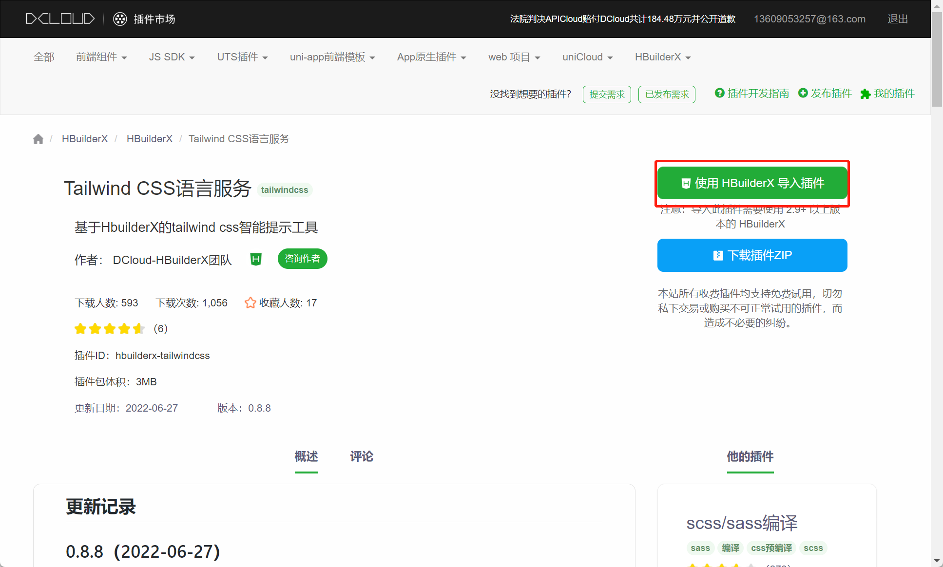Switch to the 概述 tab
This screenshot has width=943, height=567.
click(x=307, y=457)
